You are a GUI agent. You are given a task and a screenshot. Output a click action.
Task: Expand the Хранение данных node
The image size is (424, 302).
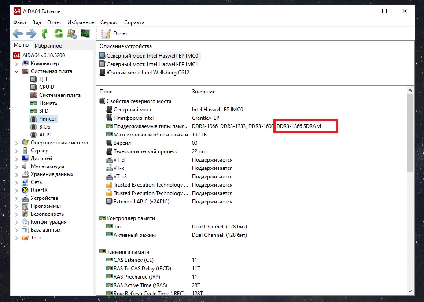click(16, 175)
